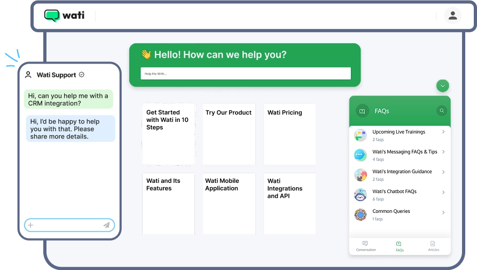The image size is (477, 270).
Task: Open the Try Our Product card
Action: point(229,134)
